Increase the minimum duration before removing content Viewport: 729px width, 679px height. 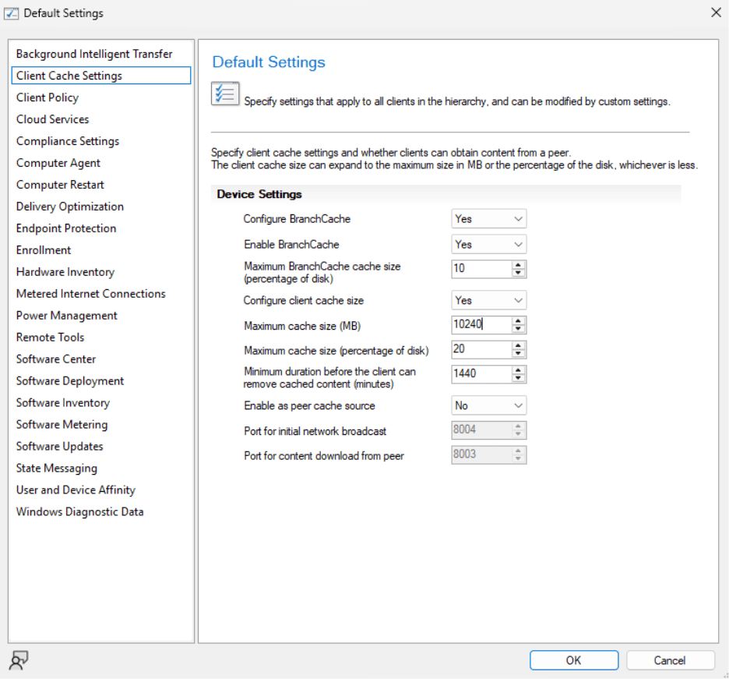coord(519,371)
